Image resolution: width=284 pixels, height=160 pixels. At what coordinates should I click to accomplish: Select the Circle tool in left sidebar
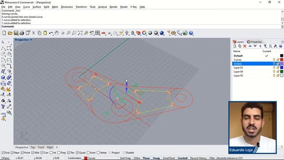(3, 54)
